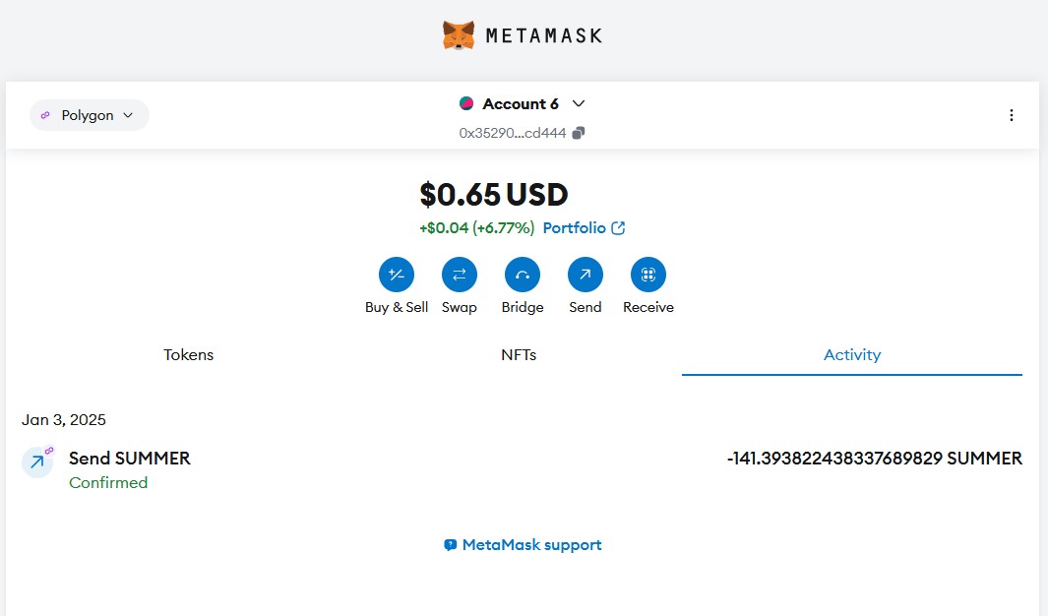Click the Send arrow icon button
Screen dimensions: 1048x616
coord(586,275)
